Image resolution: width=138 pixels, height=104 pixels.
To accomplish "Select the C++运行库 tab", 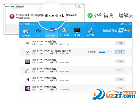I will tap(51, 32).
